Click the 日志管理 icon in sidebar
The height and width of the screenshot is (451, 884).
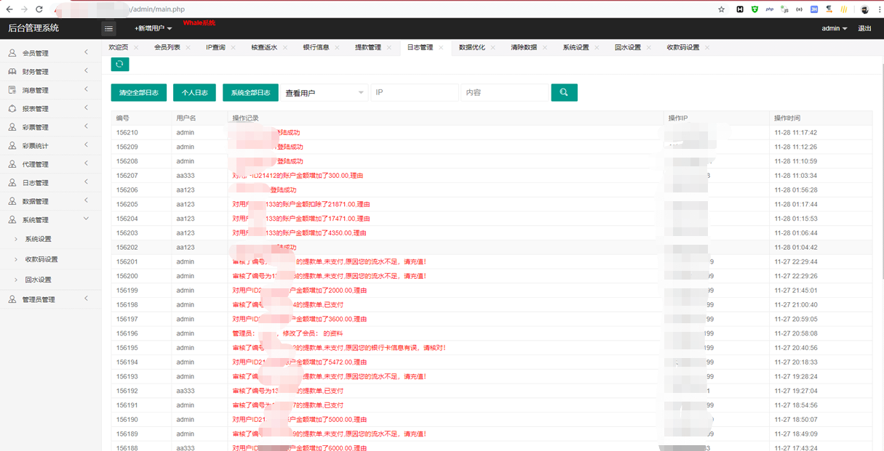pyautogui.click(x=12, y=182)
